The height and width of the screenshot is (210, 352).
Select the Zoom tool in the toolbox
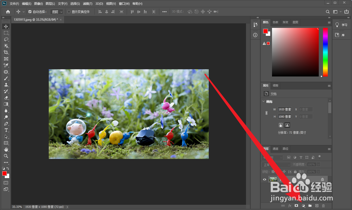point(6,156)
